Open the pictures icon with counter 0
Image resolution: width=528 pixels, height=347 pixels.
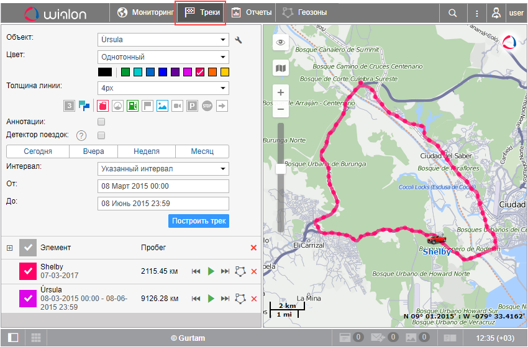[417, 338]
